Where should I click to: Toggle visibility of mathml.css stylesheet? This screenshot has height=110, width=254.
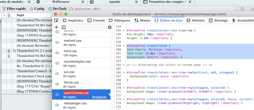57,42
